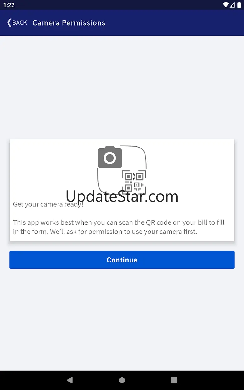Image resolution: width=244 pixels, height=390 pixels.
Task: Click the 1:22 clock in status bar
Action: coord(9,5)
